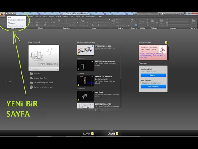Image resolution: width=198 pixels, height=149 pixels.
Task: Click the sample drawings icon beside Explore Sample Drawings
Action: pos(31,87)
